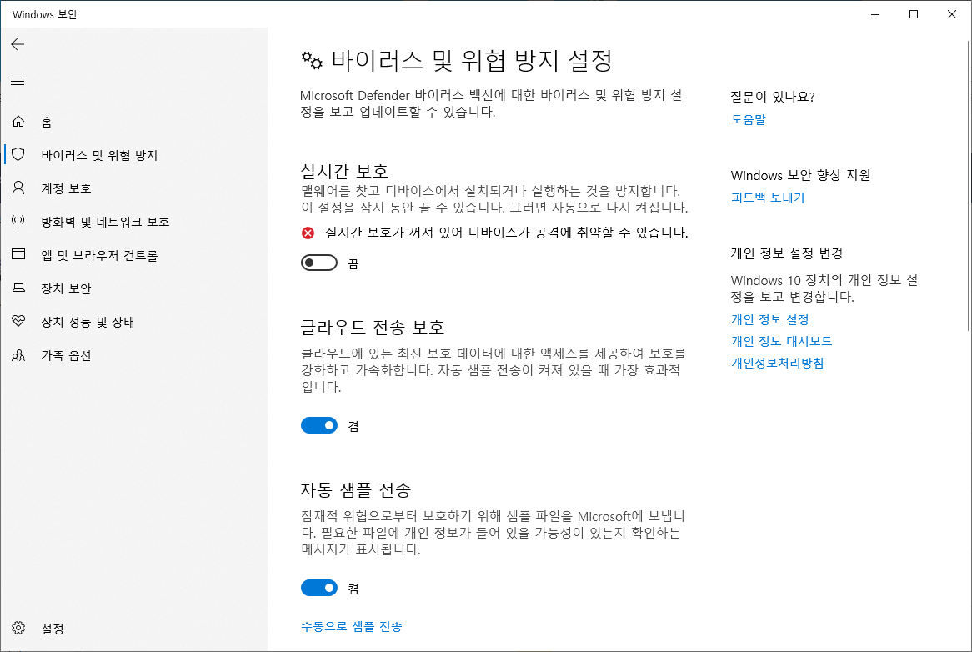Click the 바이러스 및 위협 방지 설정 title
Screen dimensions: 972x652
pos(471,60)
